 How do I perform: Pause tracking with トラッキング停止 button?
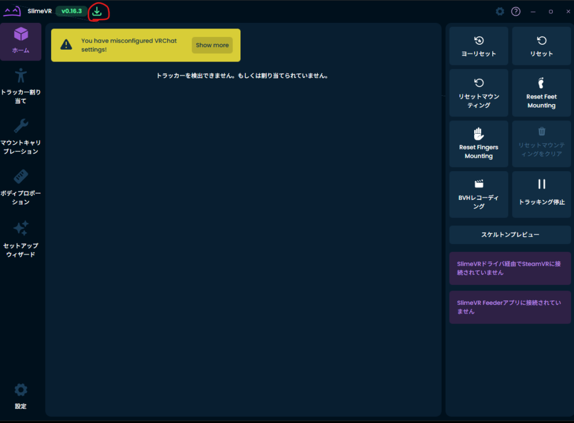coord(541,194)
